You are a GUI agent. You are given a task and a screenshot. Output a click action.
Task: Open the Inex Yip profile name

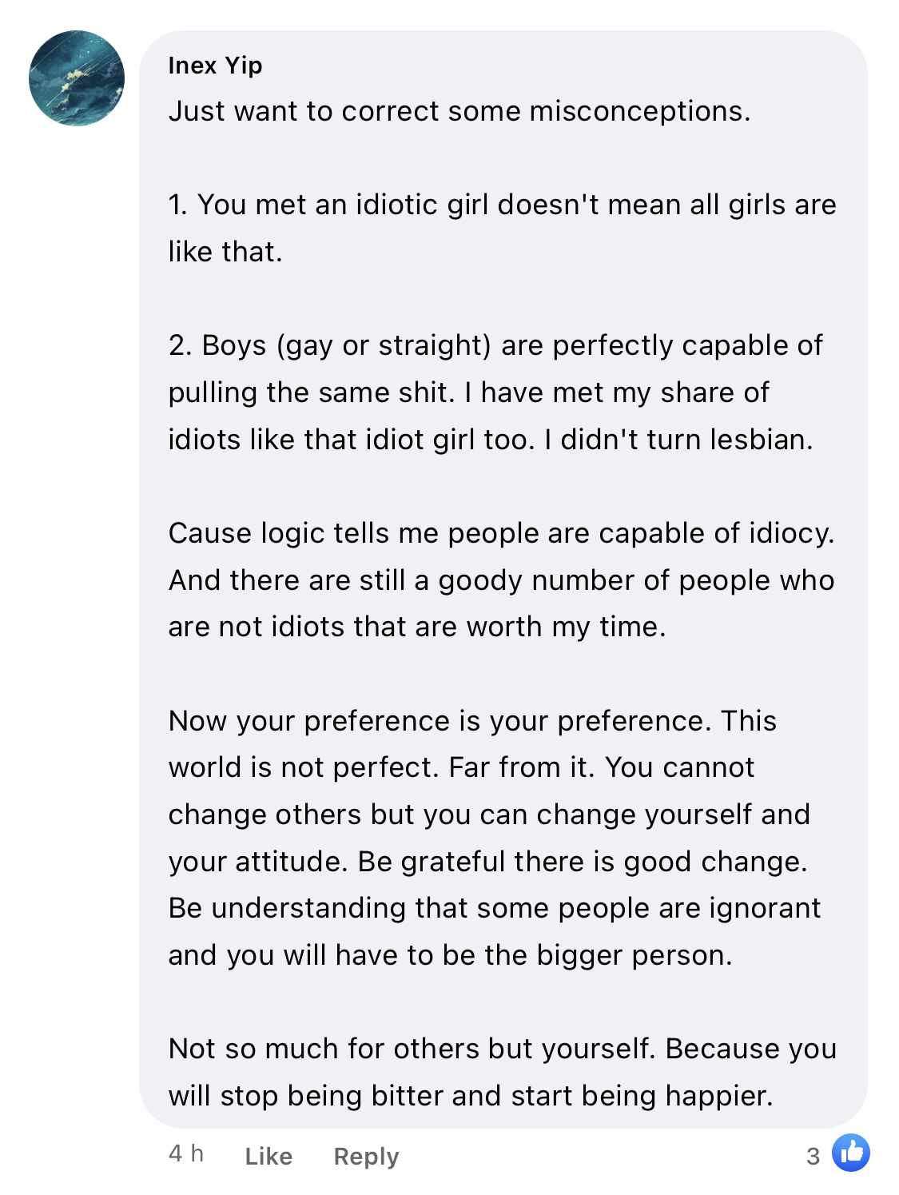tap(215, 66)
